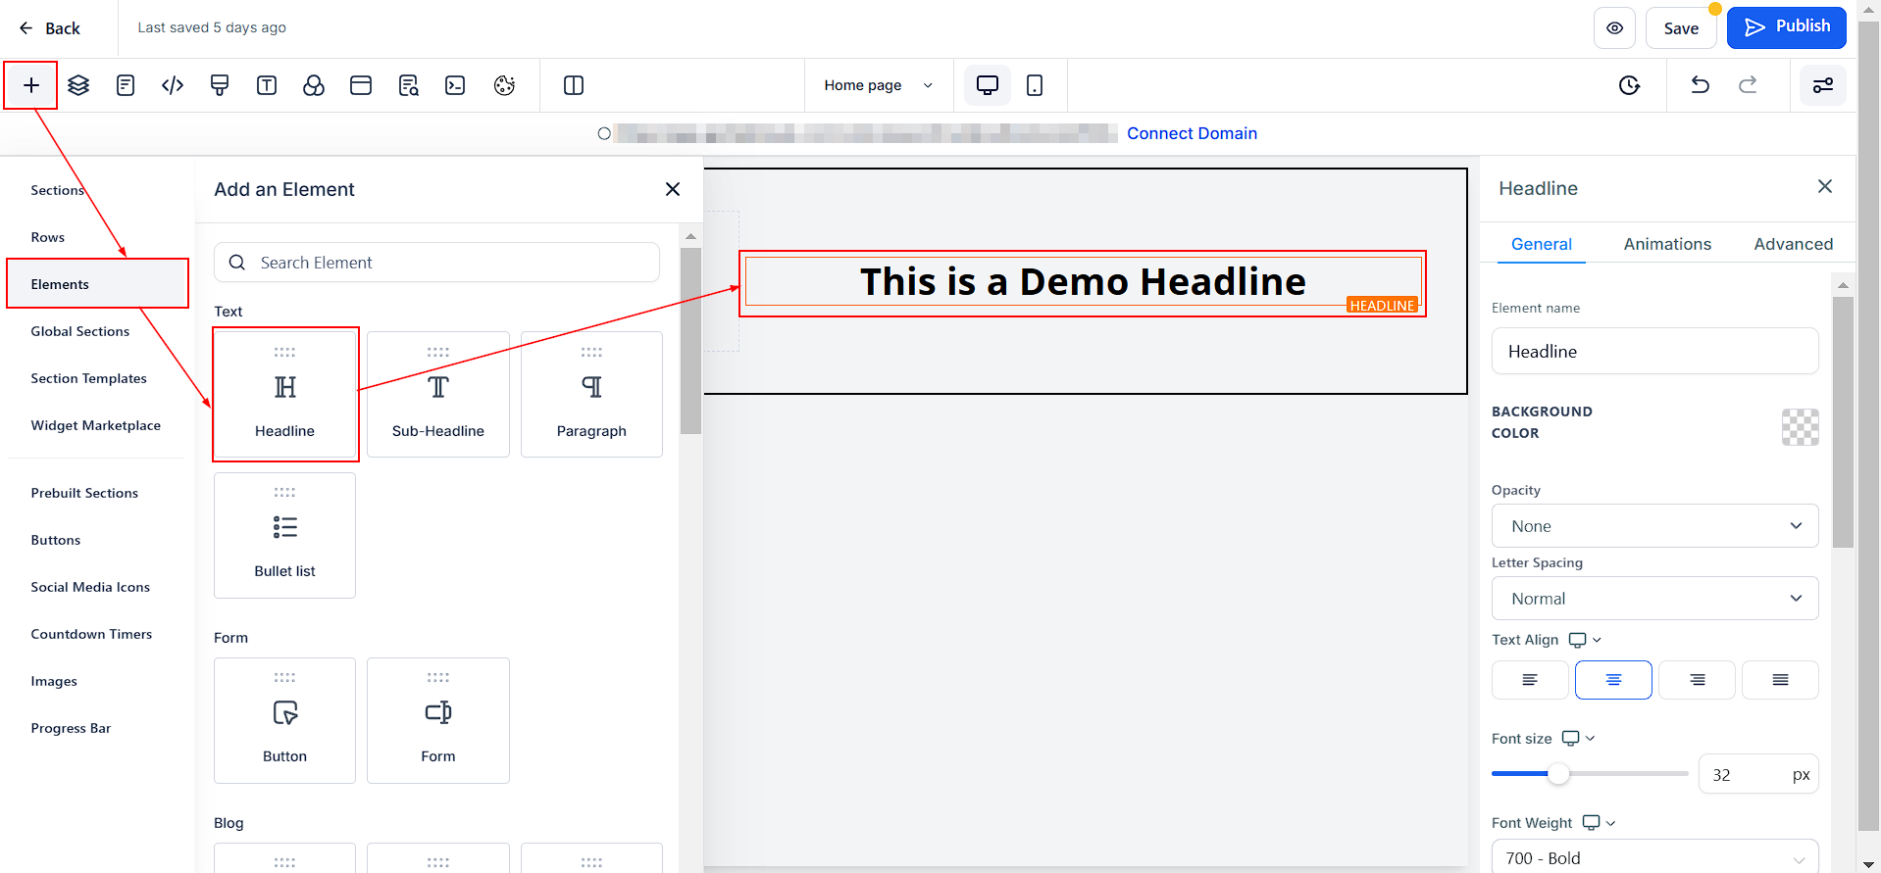Switch to mobile view
Screen dimensions: 1881x873
[1035, 85]
